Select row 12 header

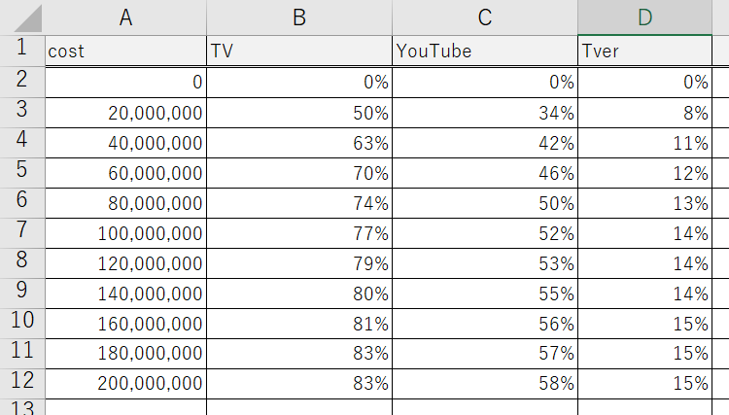pos(21,383)
